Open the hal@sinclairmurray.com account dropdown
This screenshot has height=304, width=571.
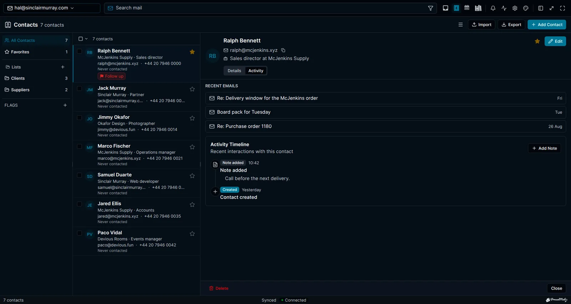tap(52, 8)
